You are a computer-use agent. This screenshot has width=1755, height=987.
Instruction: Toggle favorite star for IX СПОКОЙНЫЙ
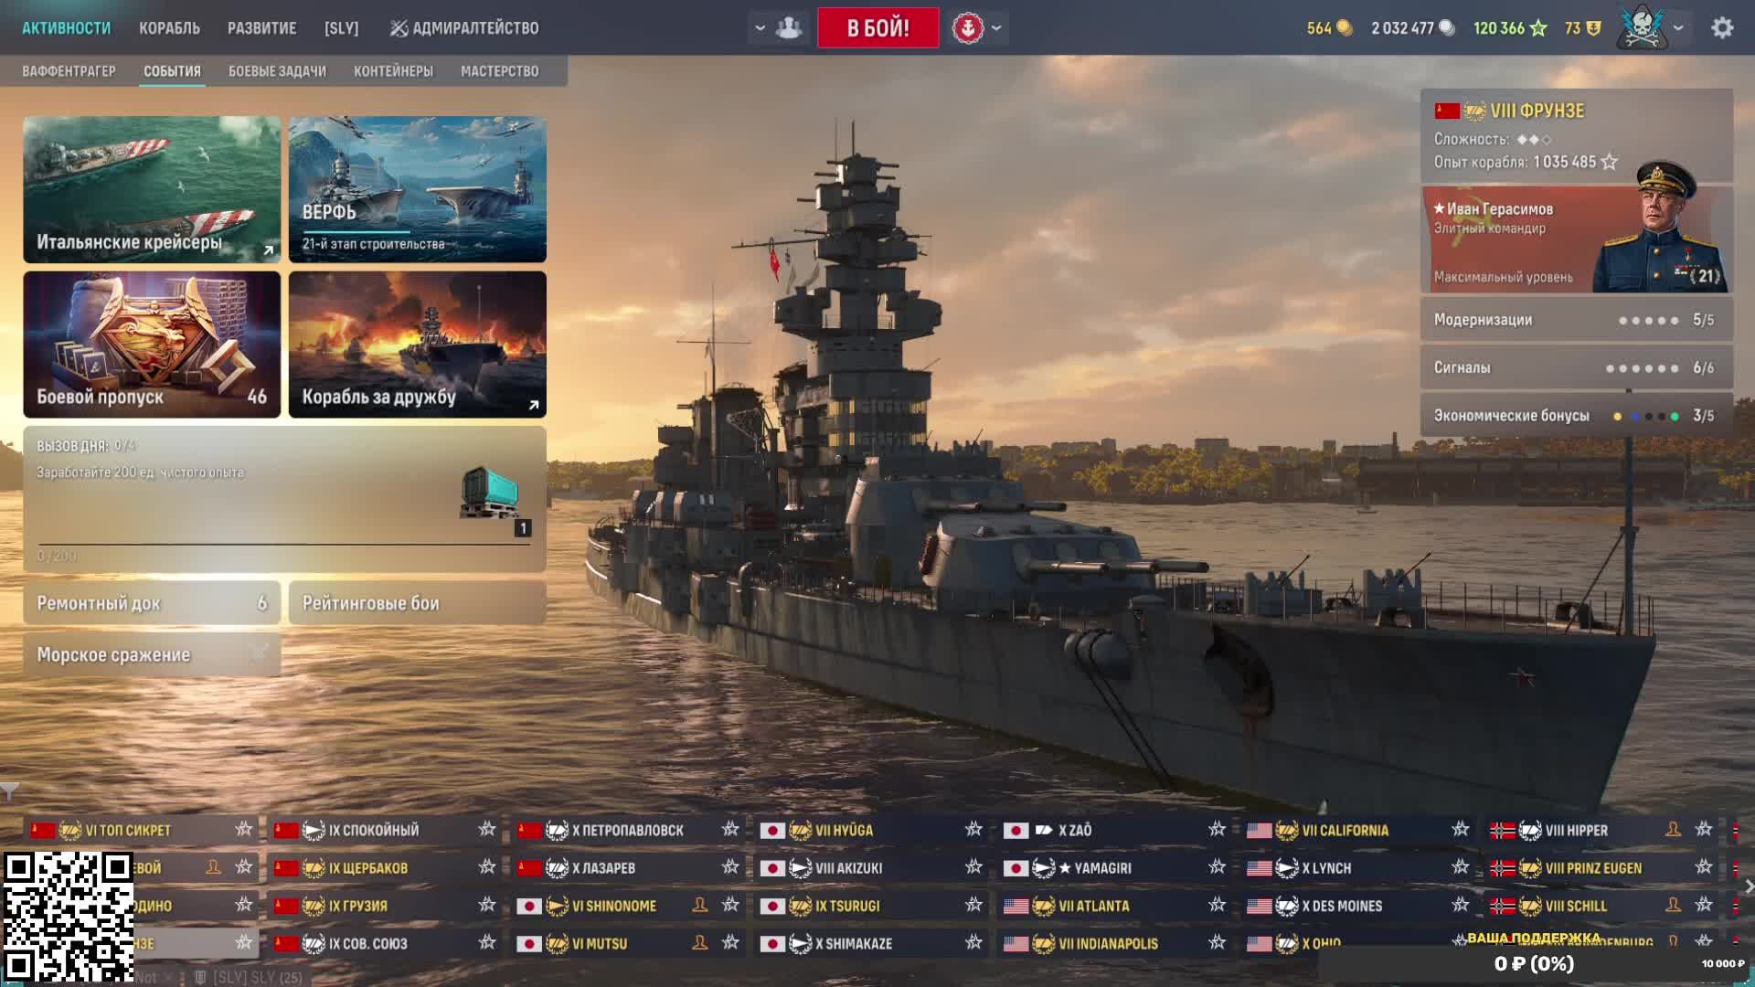click(487, 829)
